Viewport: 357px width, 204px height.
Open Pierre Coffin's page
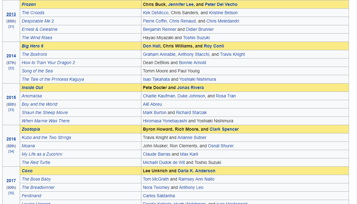tap(155, 21)
